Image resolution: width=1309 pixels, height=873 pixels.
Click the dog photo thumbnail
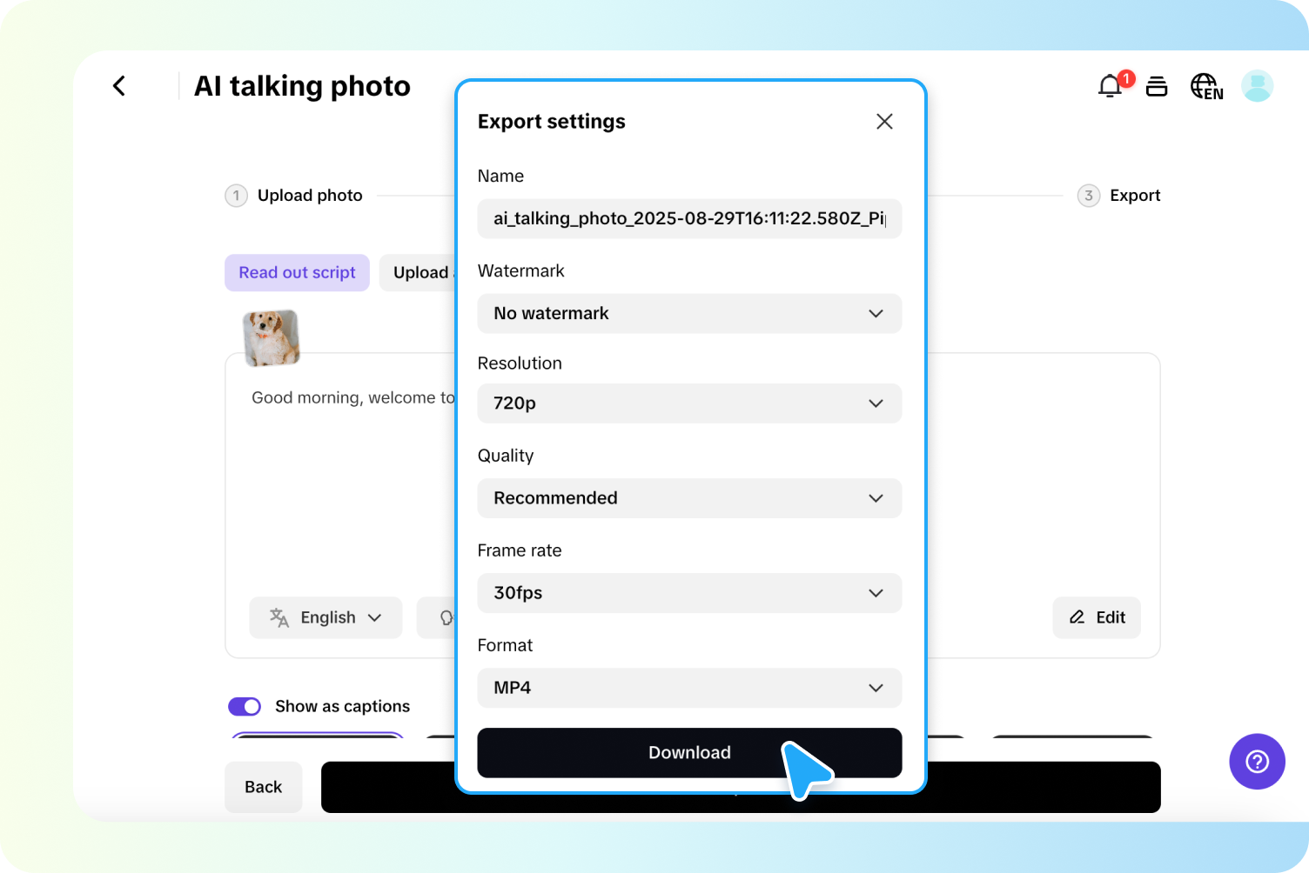click(271, 337)
